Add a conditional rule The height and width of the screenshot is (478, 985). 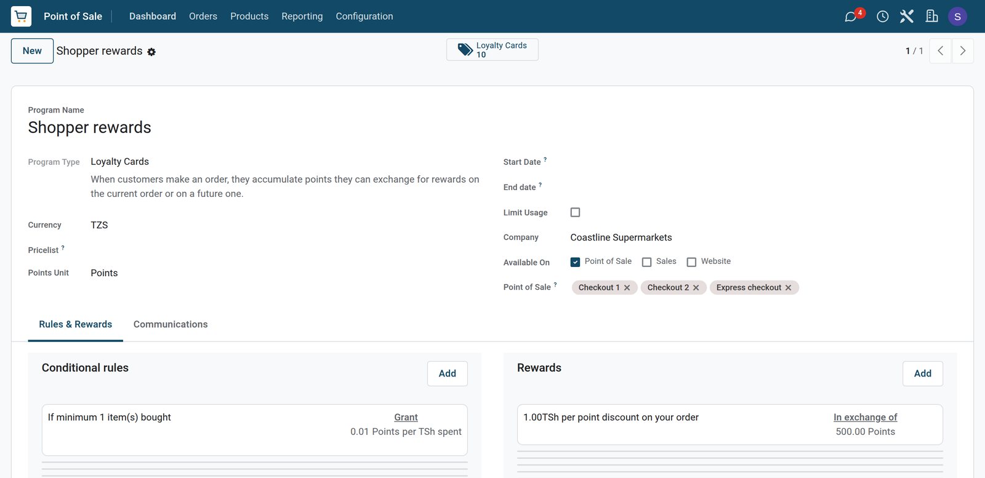coord(448,373)
